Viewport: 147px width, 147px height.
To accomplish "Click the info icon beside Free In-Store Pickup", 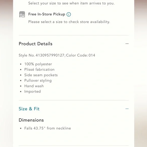I will coord(69,14).
